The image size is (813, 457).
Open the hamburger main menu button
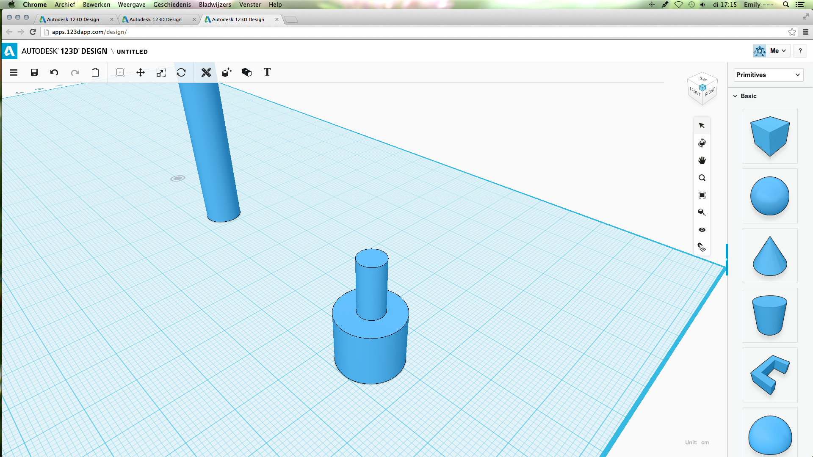click(14, 72)
